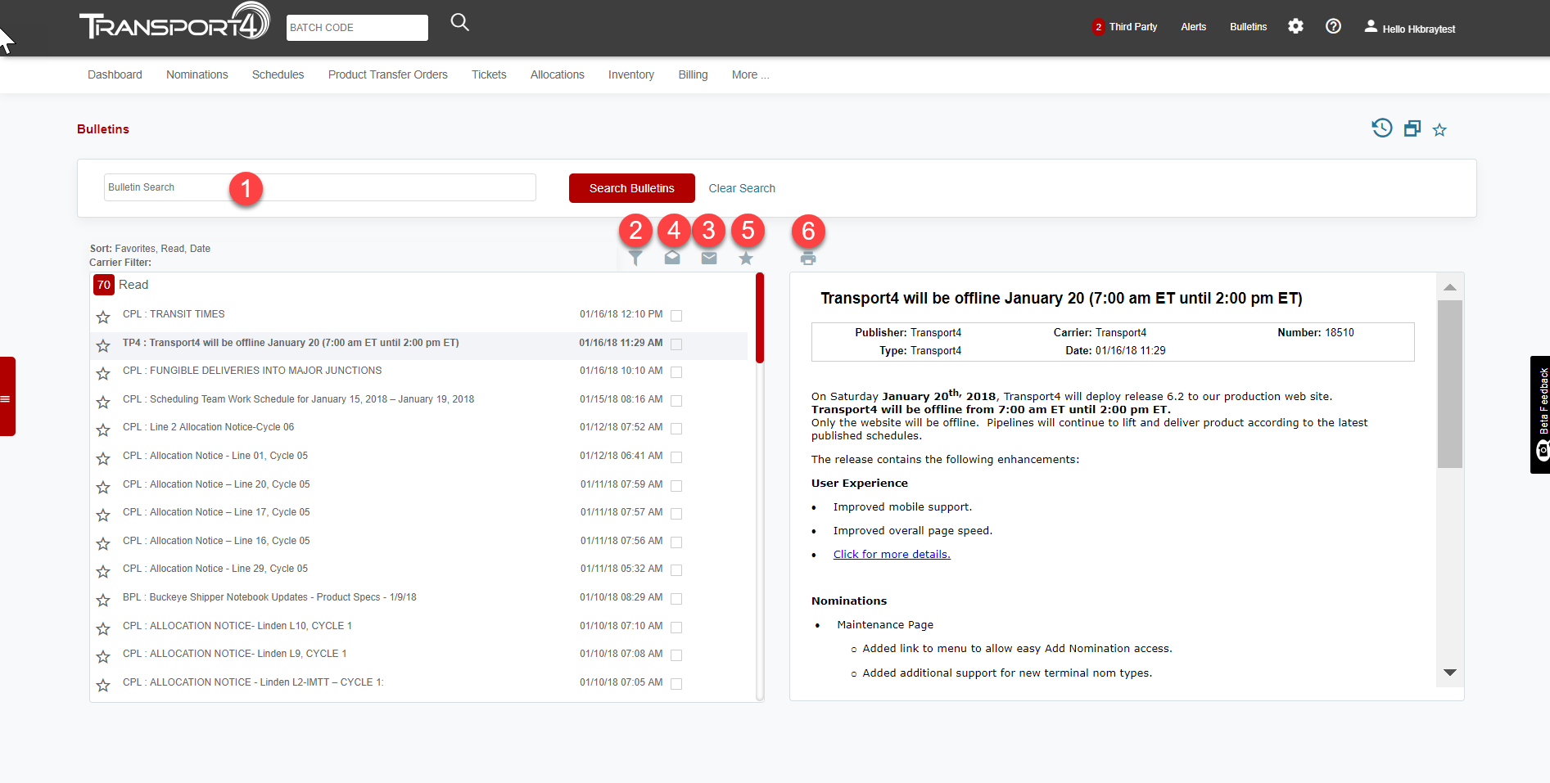Open the Nominations menu
This screenshot has width=1550, height=783.
click(x=197, y=74)
